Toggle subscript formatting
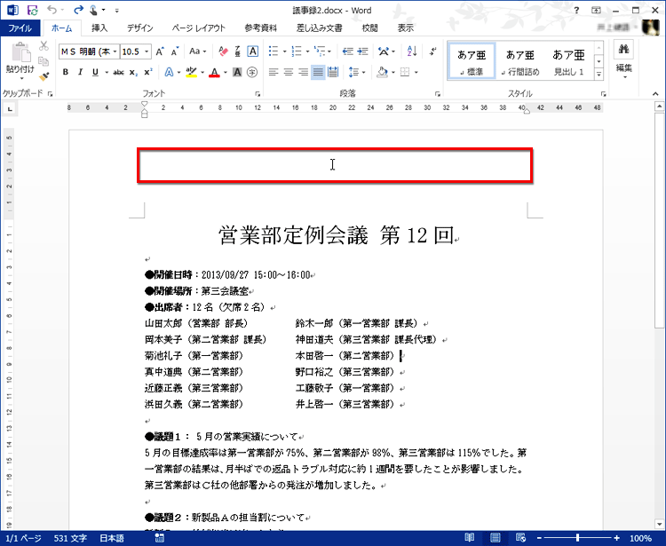 click(133, 73)
